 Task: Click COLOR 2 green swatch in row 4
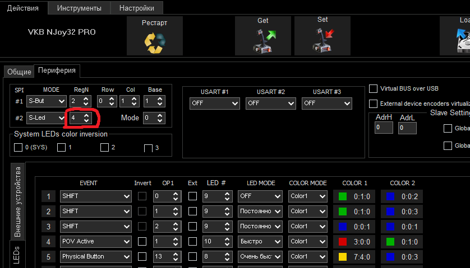pyautogui.click(x=390, y=242)
